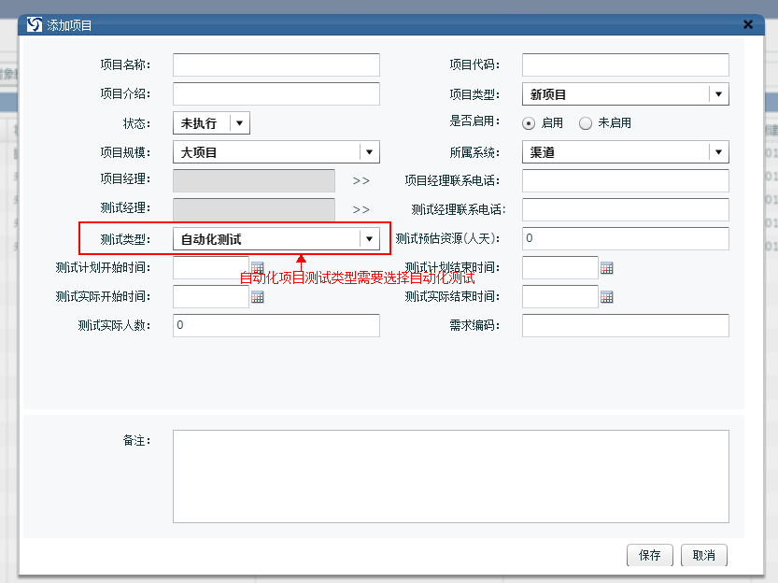Click the 取消 button
Image resolution: width=778 pixels, height=583 pixels.
click(x=703, y=555)
